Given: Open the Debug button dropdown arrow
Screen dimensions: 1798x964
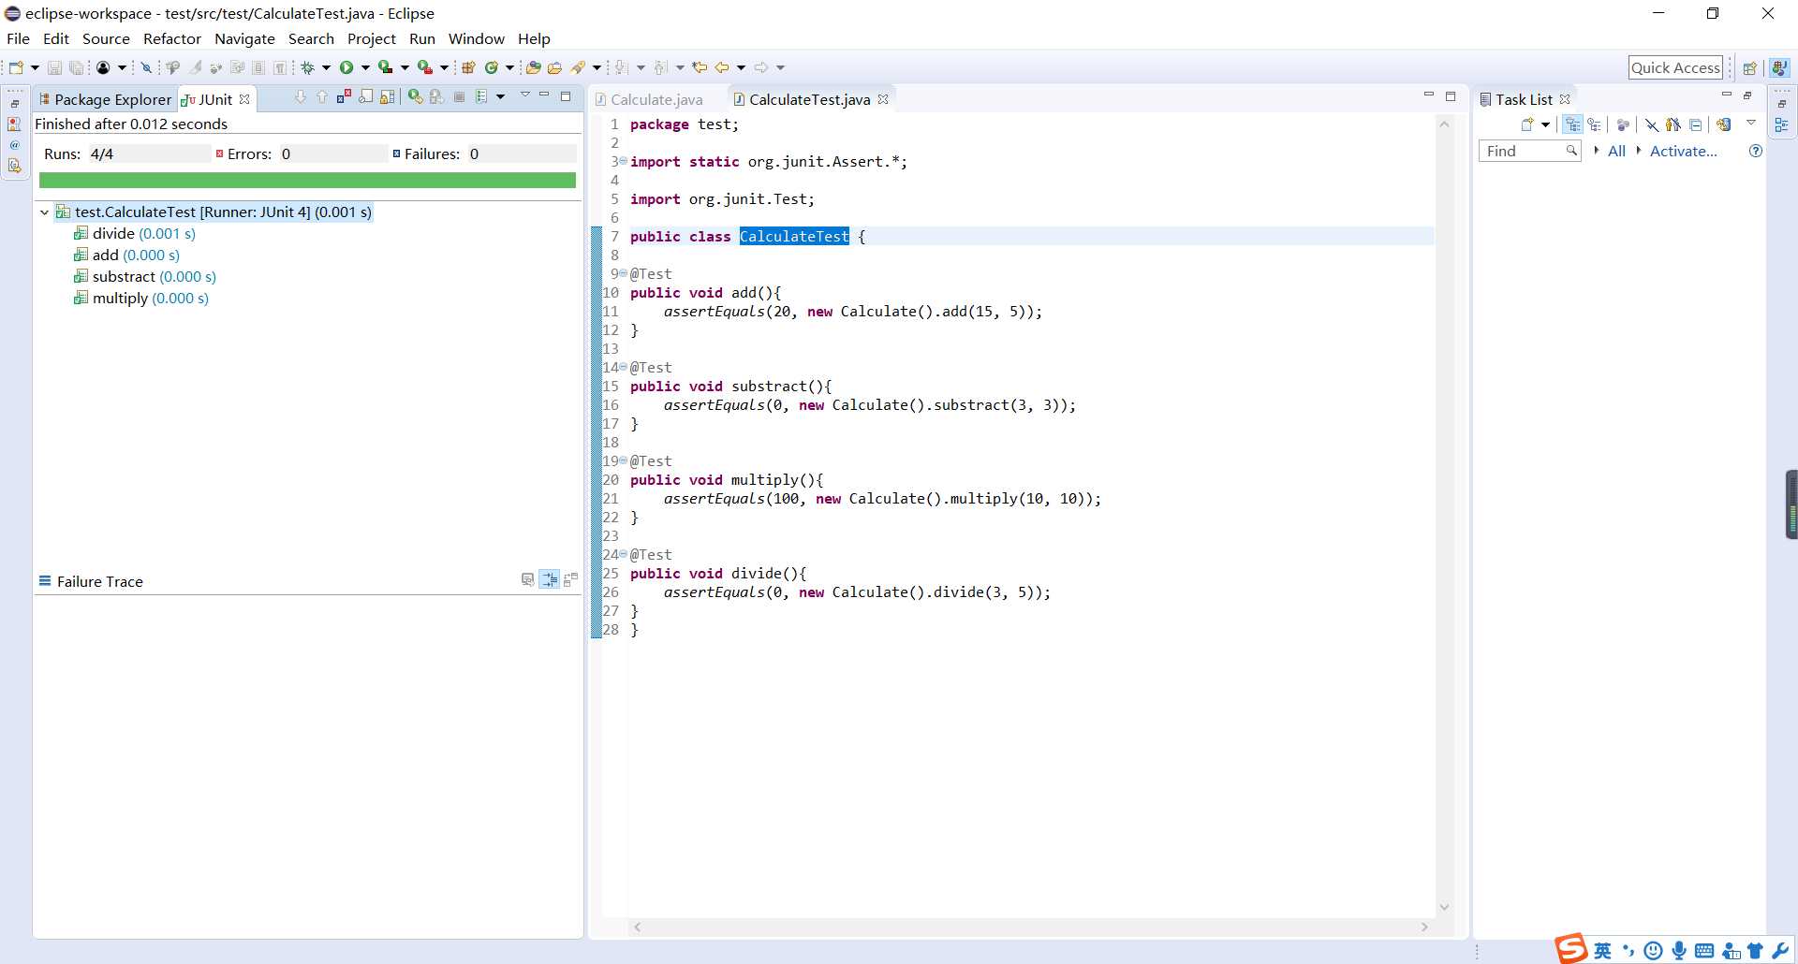Looking at the screenshot, I should (x=326, y=67).
